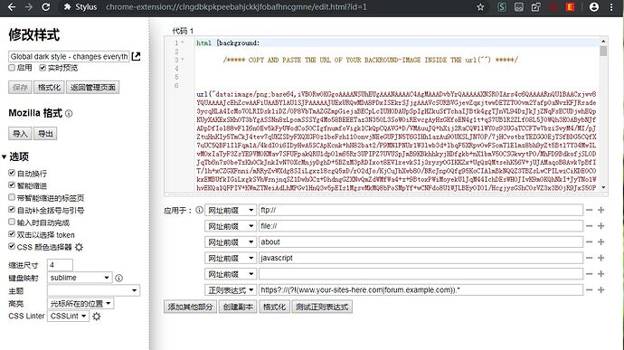Show keymap info icon next to sublime

118,278
